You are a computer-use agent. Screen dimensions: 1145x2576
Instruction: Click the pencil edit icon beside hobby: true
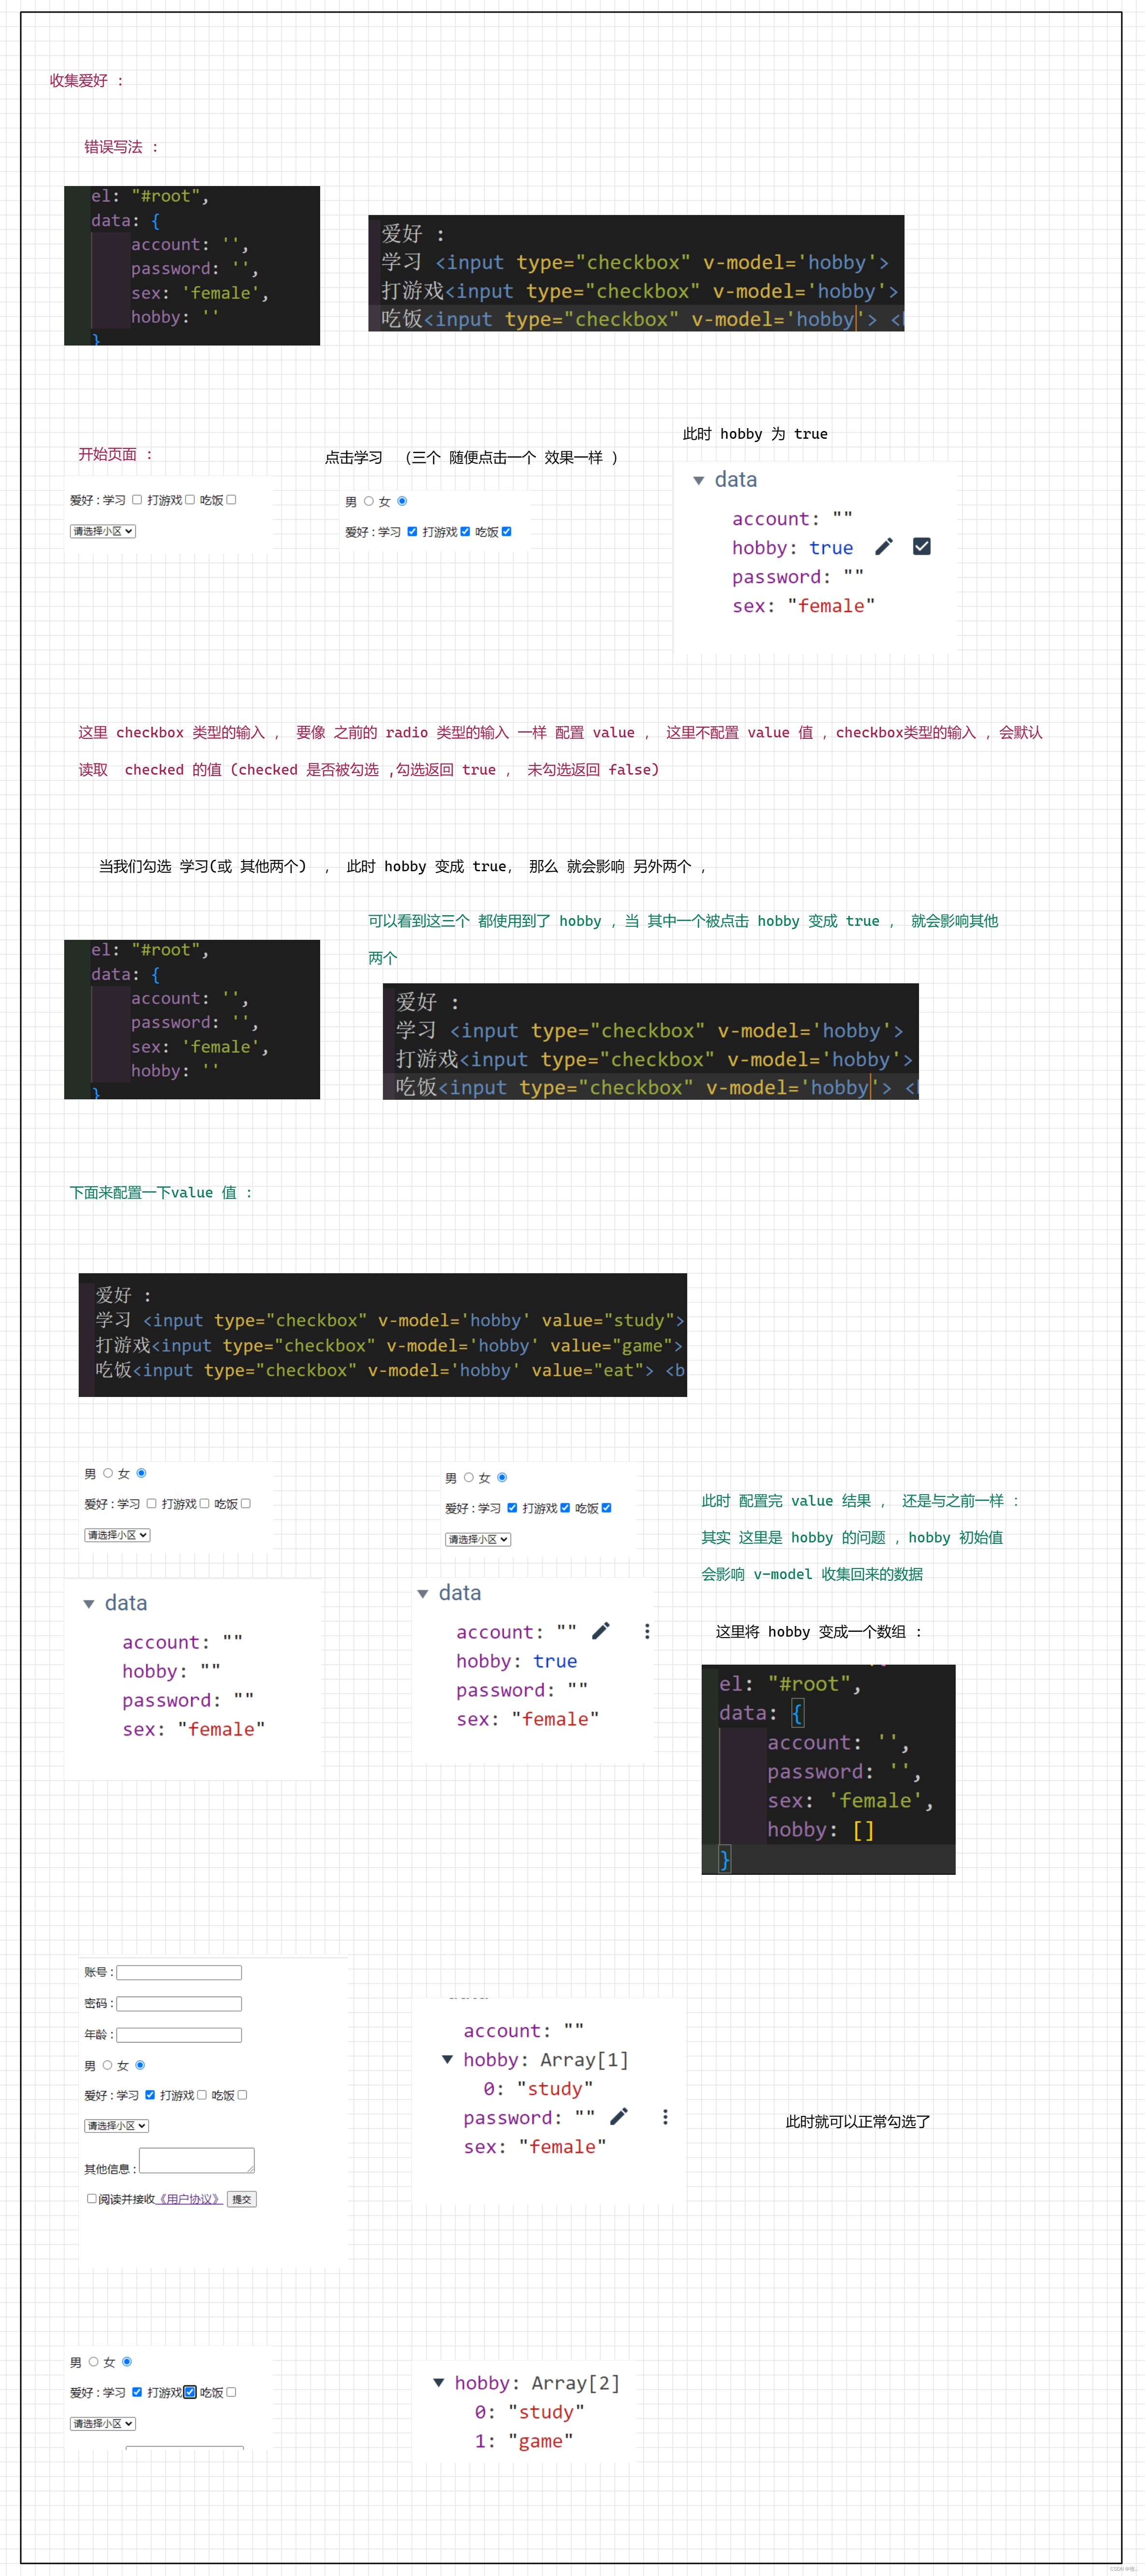click(x=883, y=547)
